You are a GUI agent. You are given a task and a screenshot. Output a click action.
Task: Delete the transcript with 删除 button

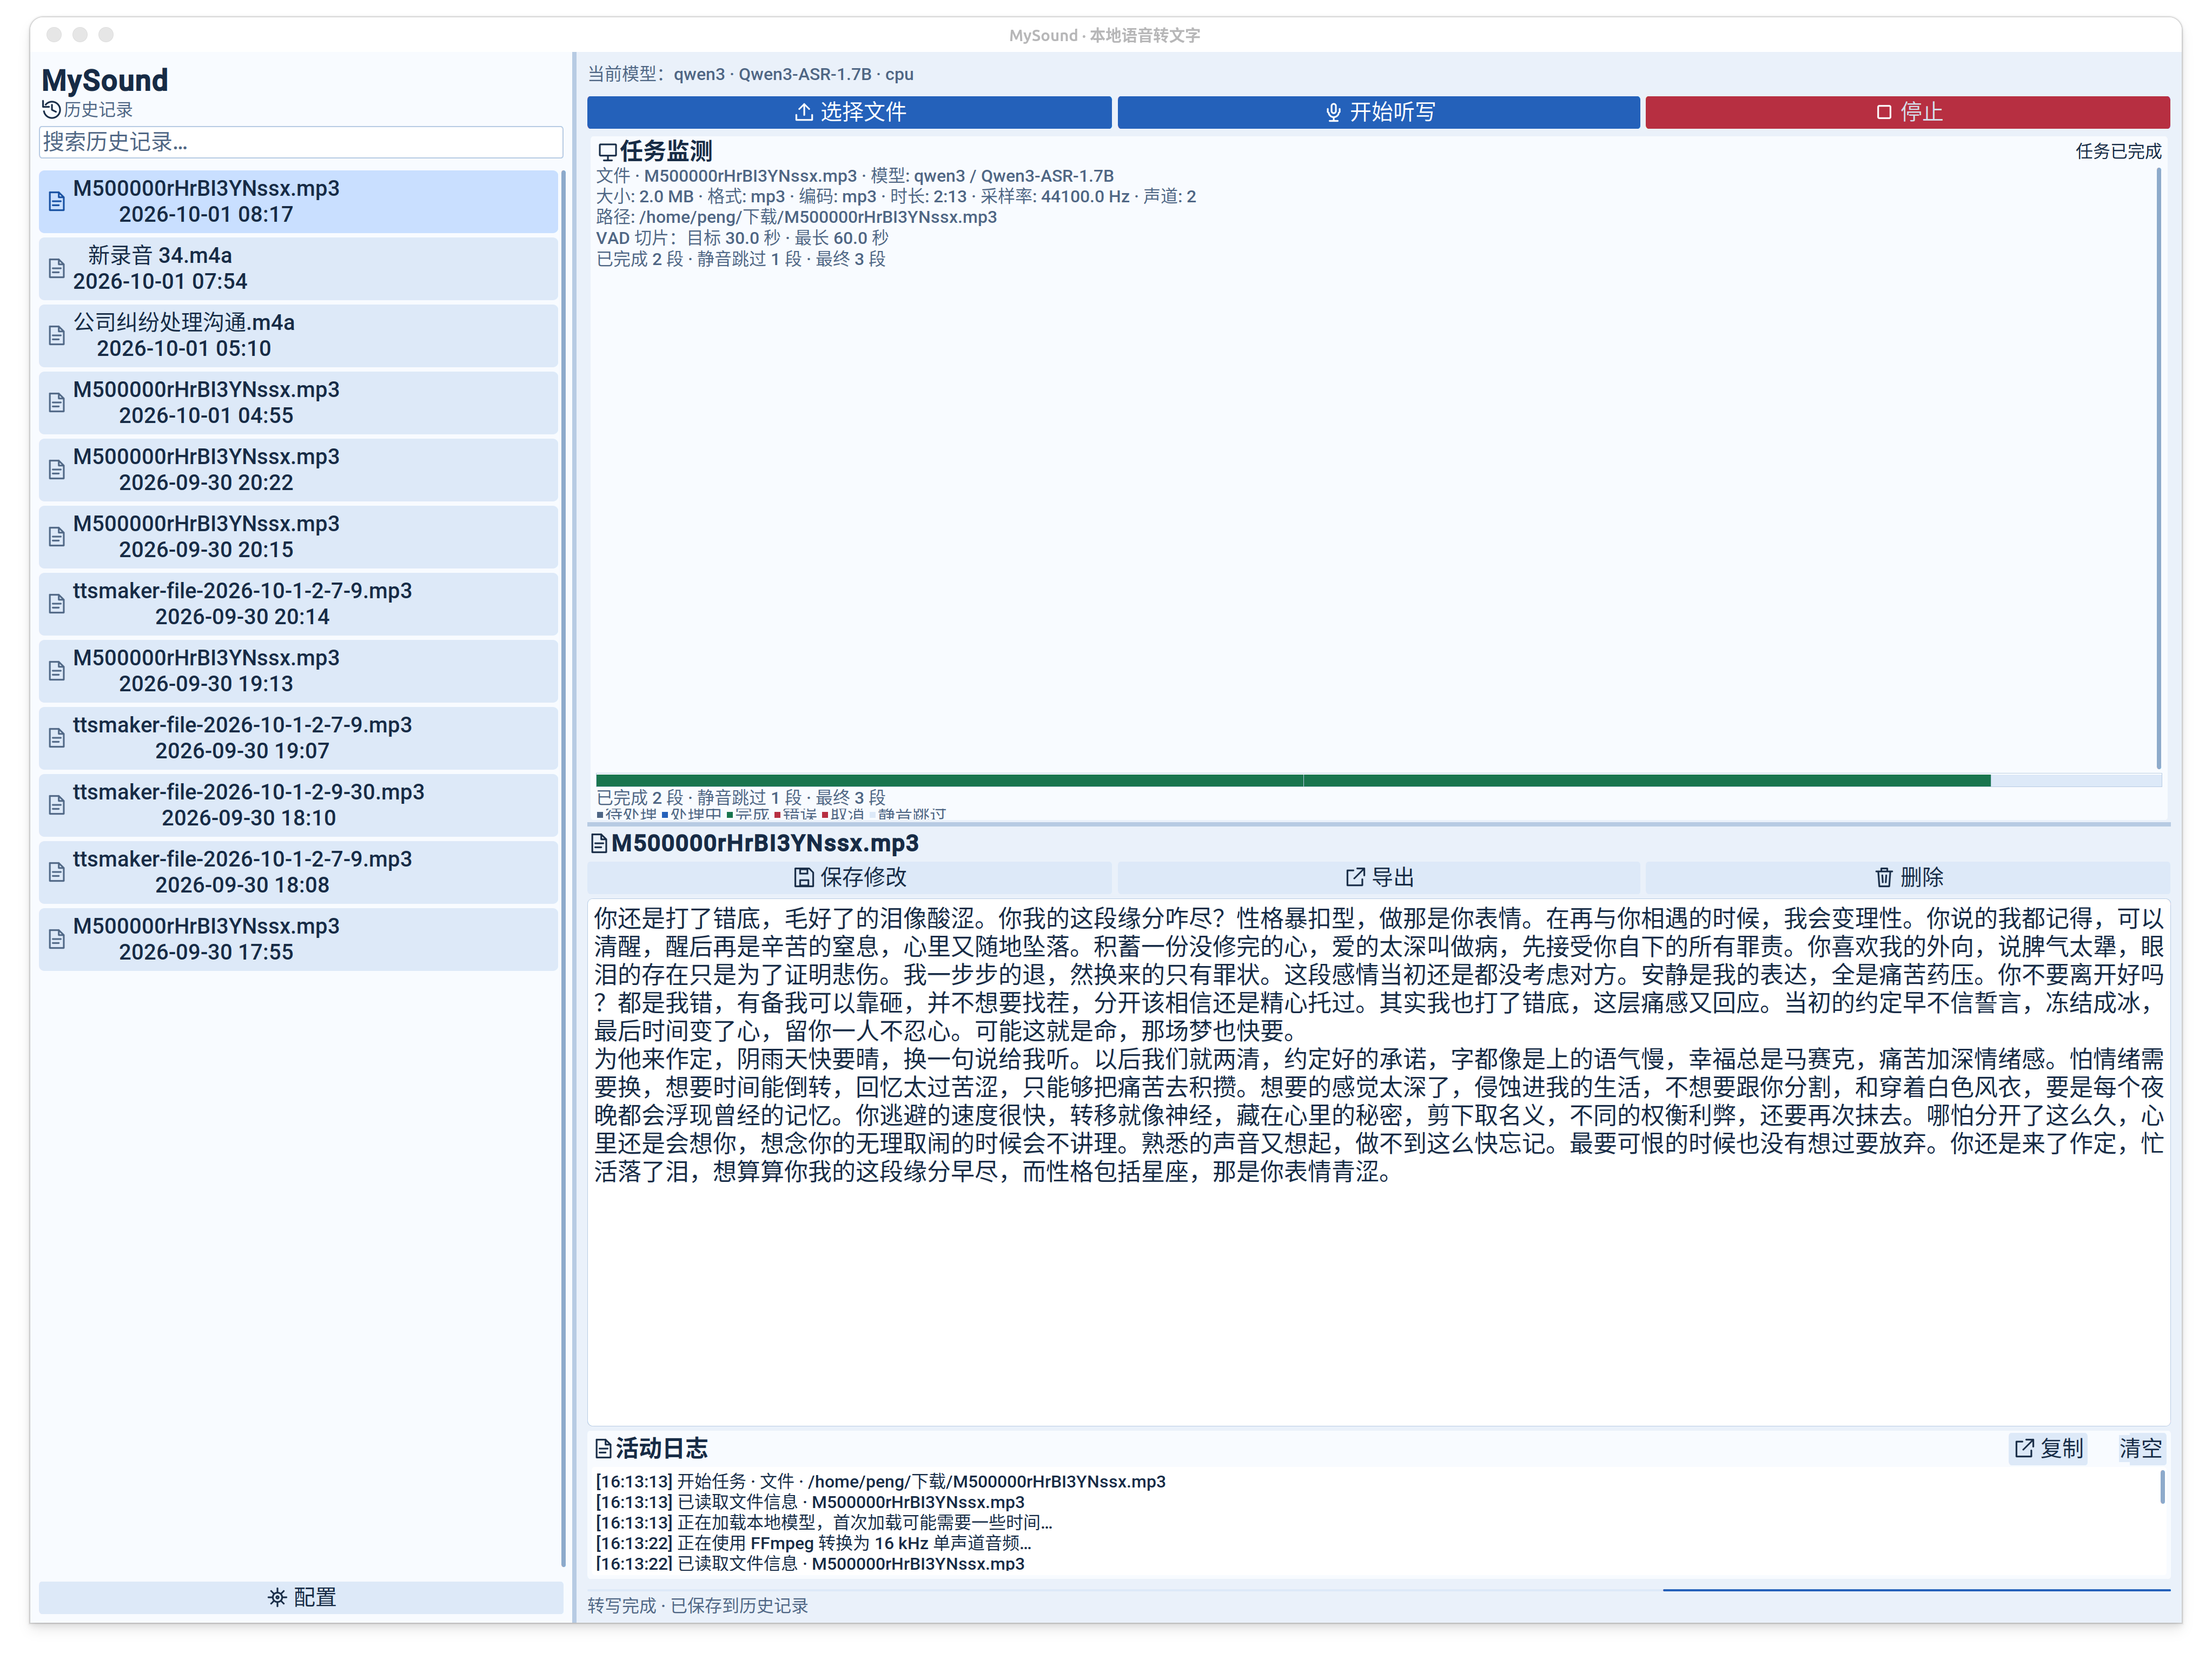tap(1907, 877)
